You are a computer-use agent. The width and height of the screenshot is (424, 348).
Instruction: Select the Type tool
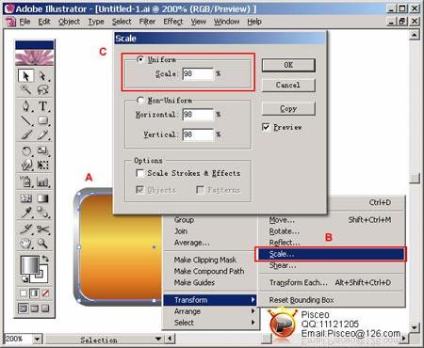point(43,106)
